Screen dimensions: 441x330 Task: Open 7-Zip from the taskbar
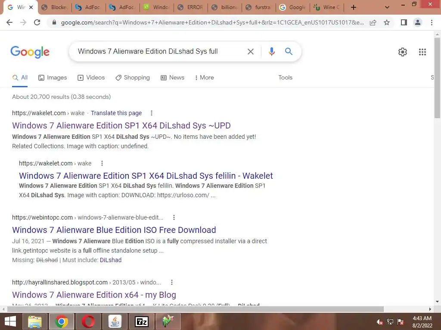(141, 321)
